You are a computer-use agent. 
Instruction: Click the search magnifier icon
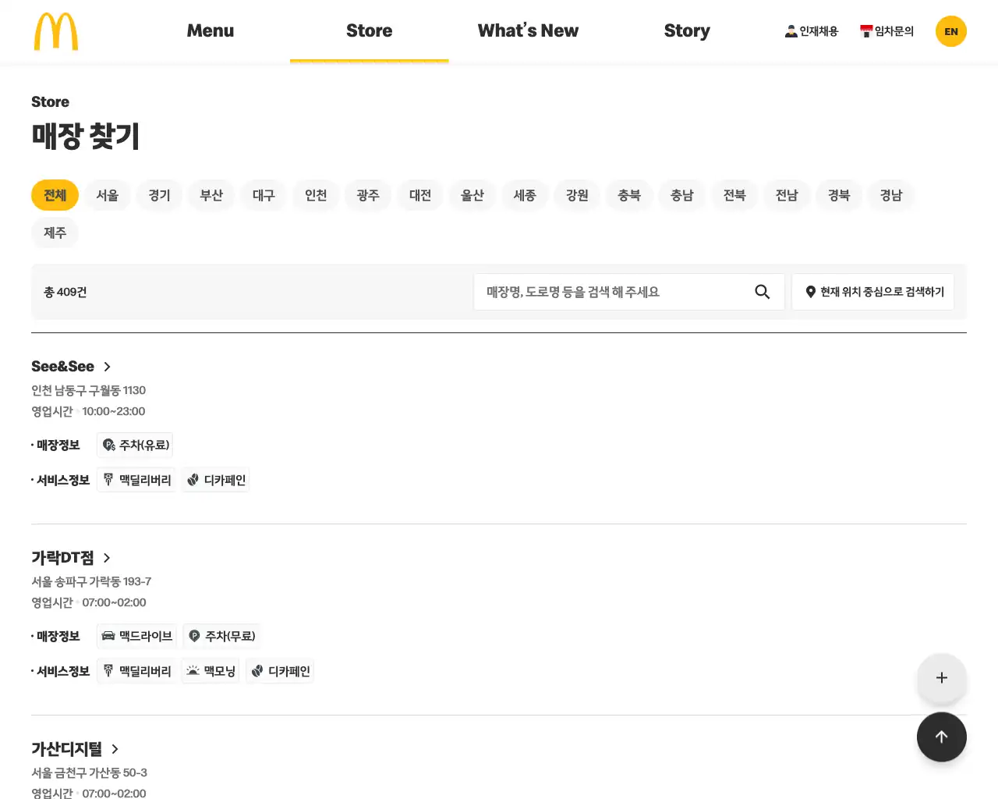[x=763, y=292]
